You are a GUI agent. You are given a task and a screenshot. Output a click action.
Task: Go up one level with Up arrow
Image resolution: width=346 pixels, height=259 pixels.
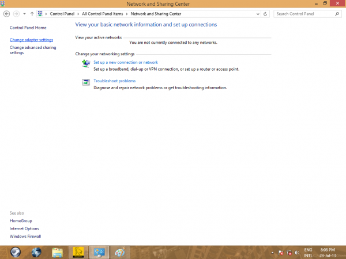point(32,14)
